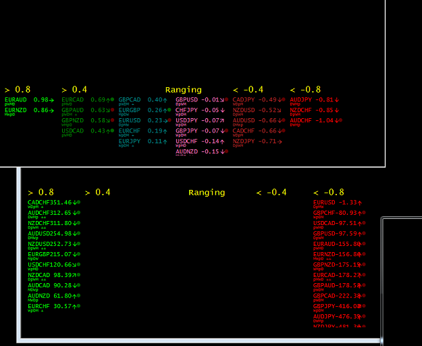Viewport: 422px width, 346px height.
Task: Click the NZDCAD 98.39 row
Action: (x=54, y=275)
